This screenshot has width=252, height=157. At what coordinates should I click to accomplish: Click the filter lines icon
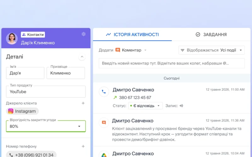(182, 50)
